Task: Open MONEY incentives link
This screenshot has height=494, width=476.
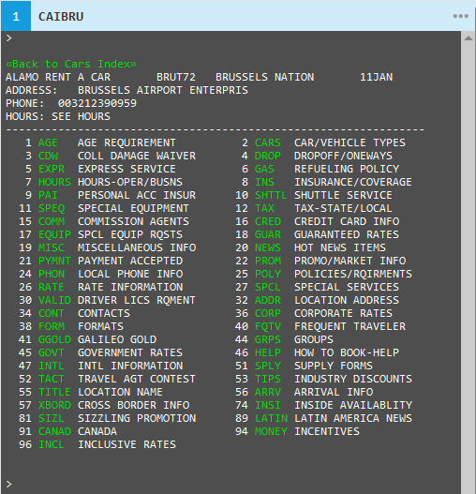Action: coord(271,431)
